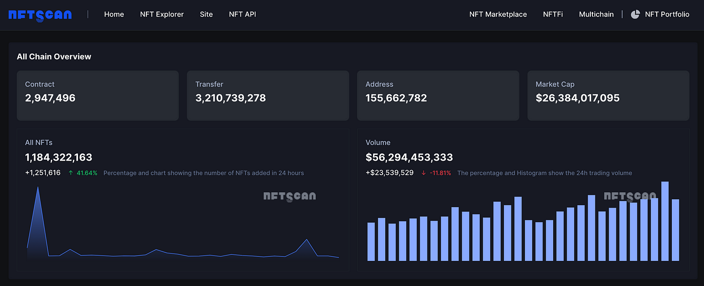Click the tallest peak in All NFTs chart
The image size is (704, 286).
tap(38, 189)
